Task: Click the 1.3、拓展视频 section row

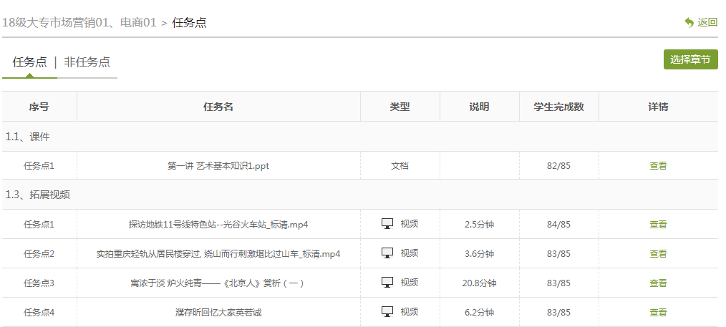Action: (38, 195)
